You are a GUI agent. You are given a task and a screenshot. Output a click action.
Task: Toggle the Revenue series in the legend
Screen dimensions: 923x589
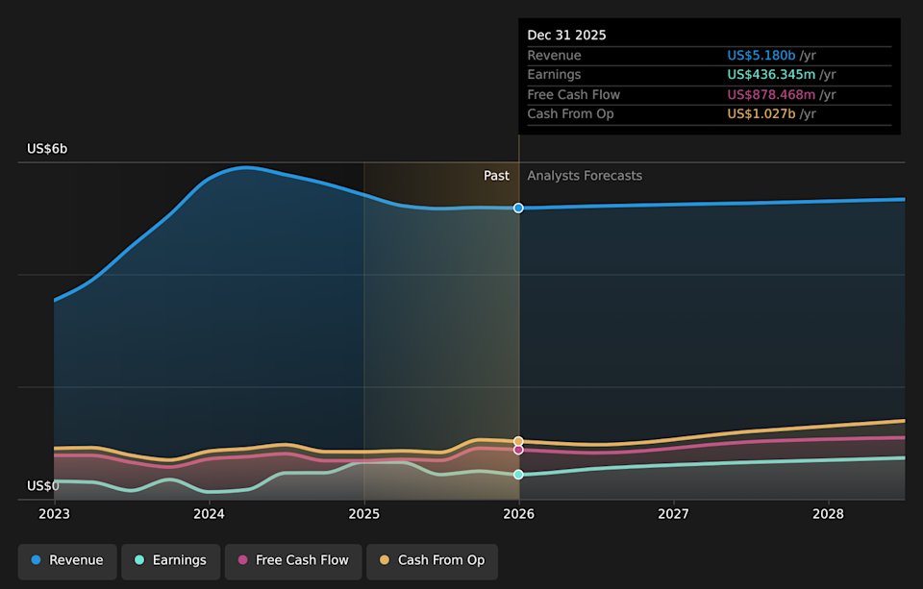click(66, 560)
